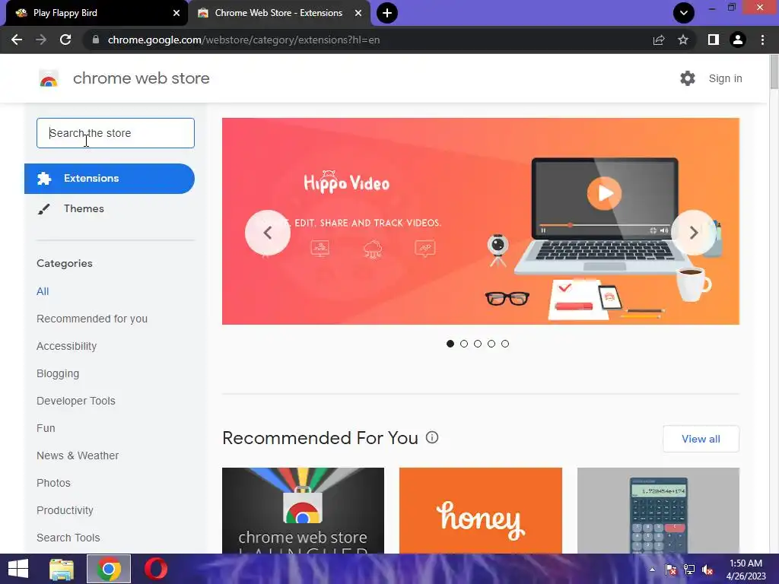Screen dimensions: 779x584
Task: Open File Explorer from taskbar
Action: (62, 569)
